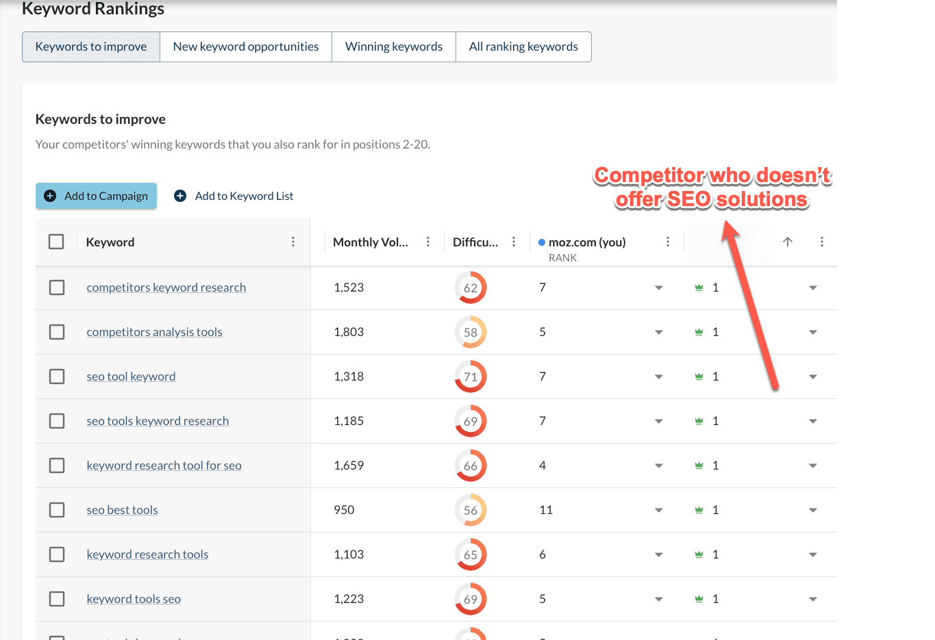Select the seo best tools row checkbox
The image size is (935, 640).
[x=57, y=510]
